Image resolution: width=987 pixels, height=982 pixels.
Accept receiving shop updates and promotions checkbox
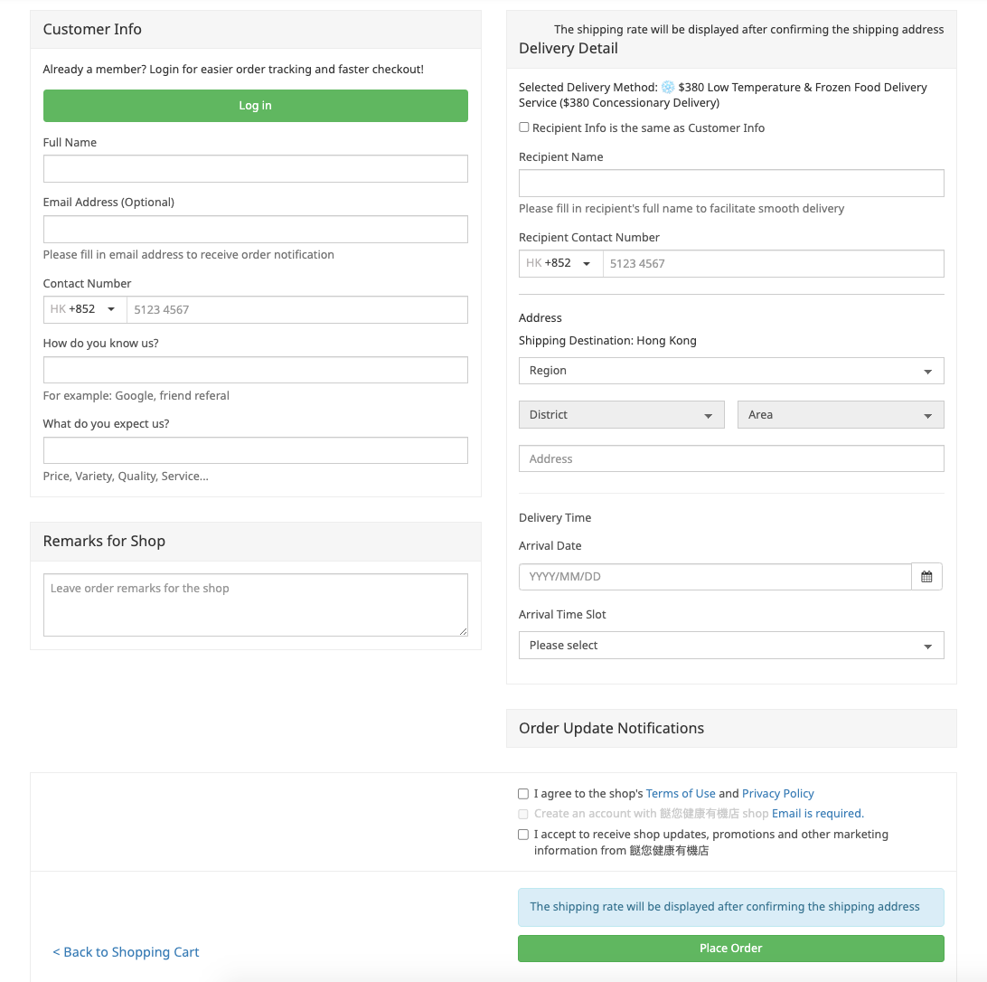pyautogui.click(x=523, y=835)
